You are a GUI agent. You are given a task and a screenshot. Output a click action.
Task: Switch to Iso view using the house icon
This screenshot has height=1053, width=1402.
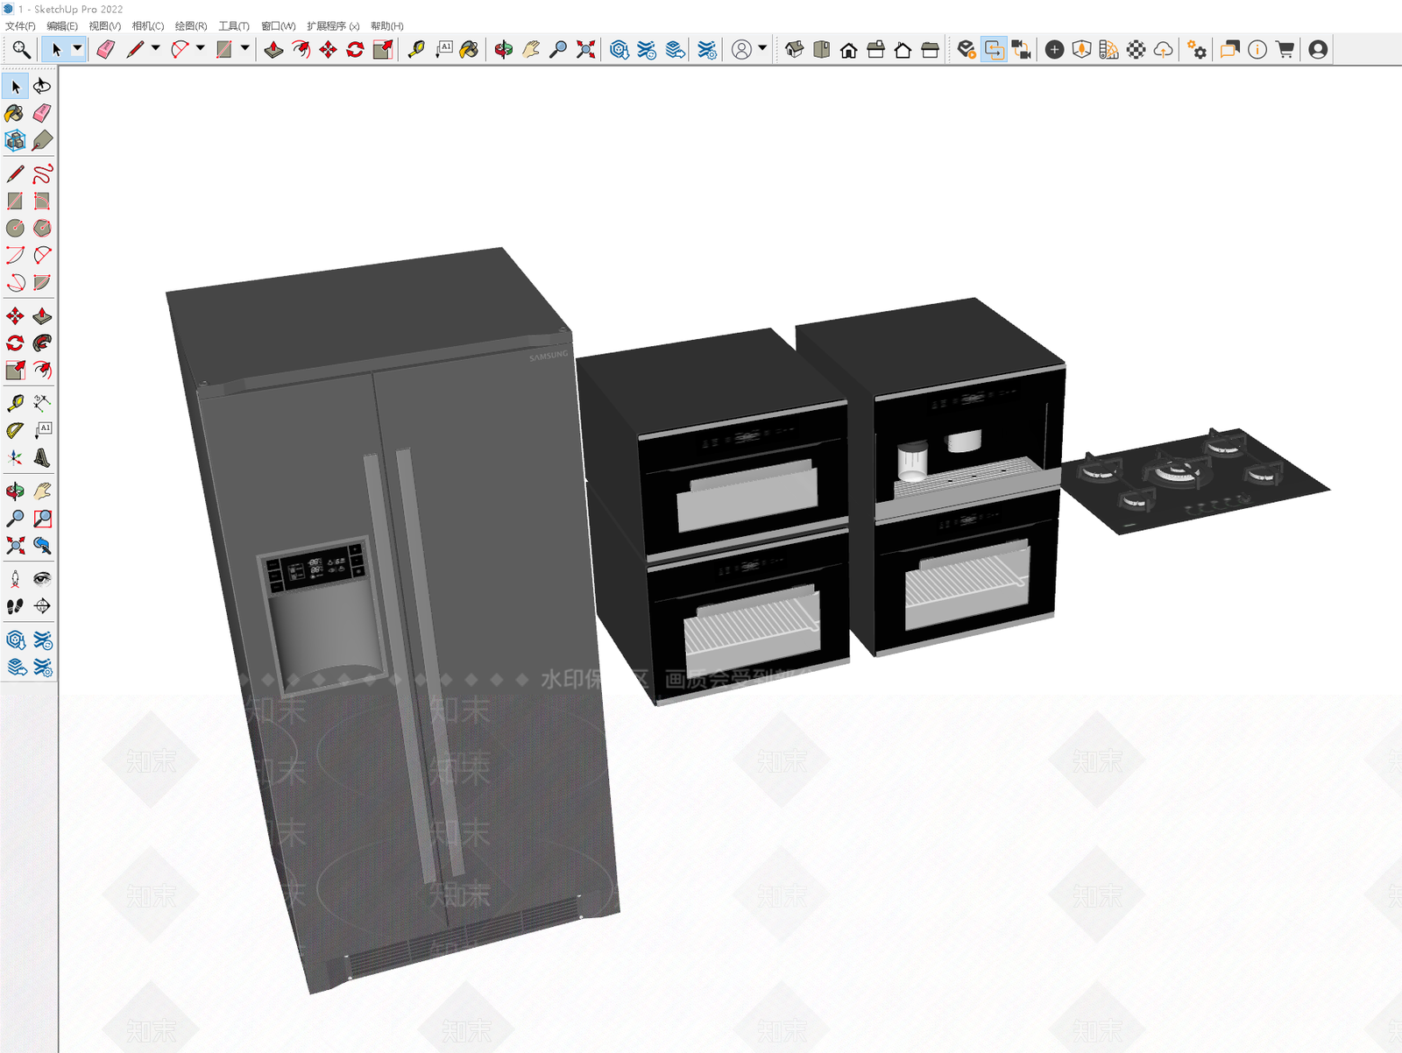(x=794, y=50)
